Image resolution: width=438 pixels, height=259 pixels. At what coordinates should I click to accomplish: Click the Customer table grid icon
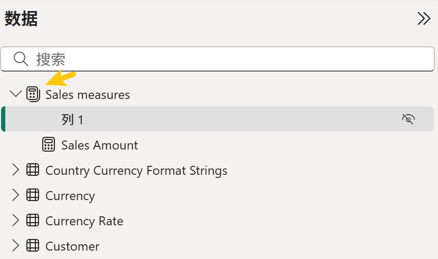[x=33, y=245]
